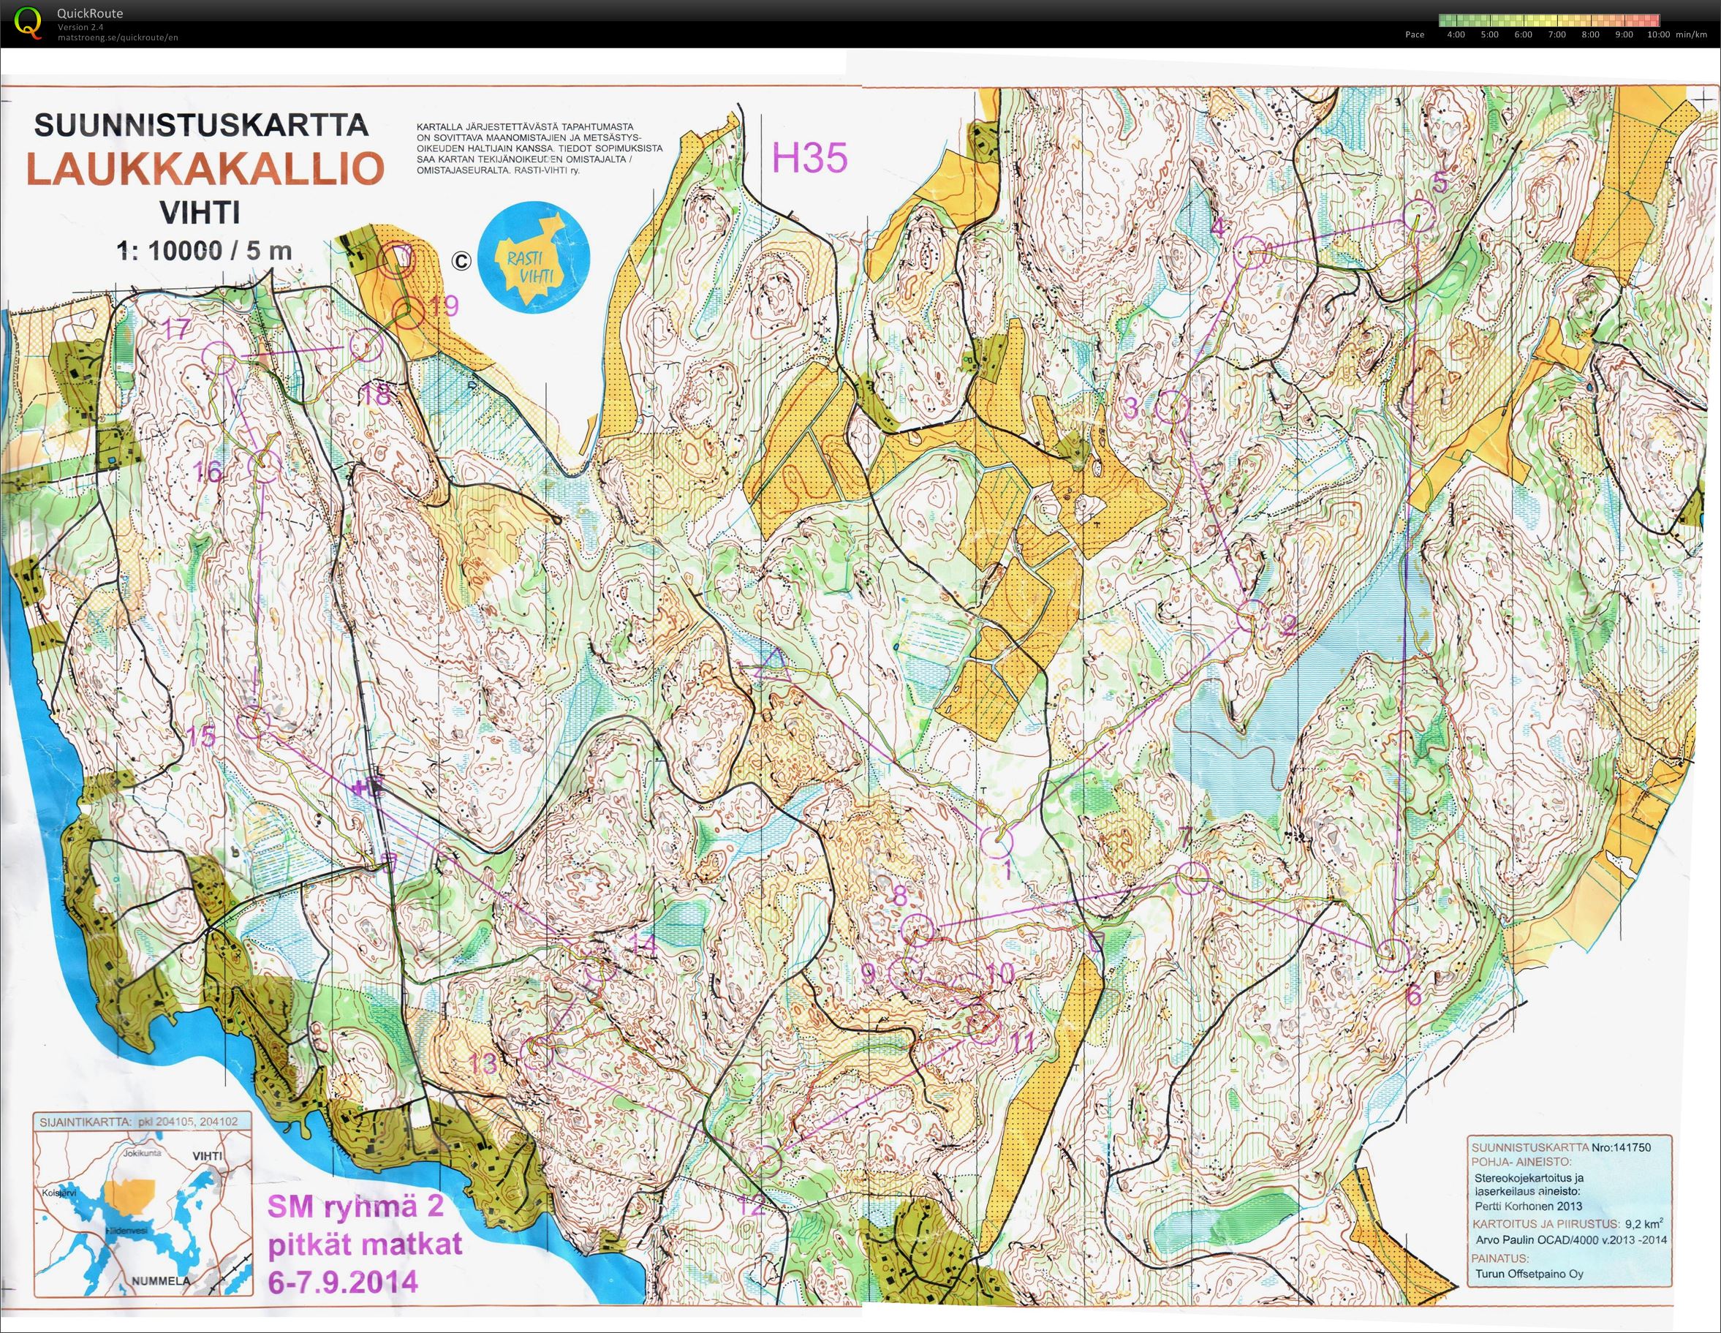This screenshot has height=1333, width=1721.
Task: Click Jokikunta on the locator map
Action: 141,1152
